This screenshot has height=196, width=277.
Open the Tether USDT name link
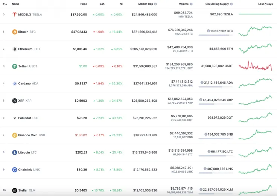coord(28,66)
